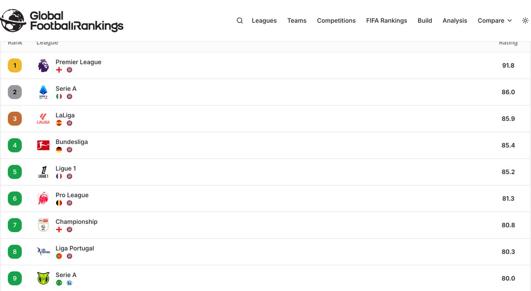This screenshot has height=291, width=531.
Task: Open the Liga Portugal link
Action: tap(75, 248)
